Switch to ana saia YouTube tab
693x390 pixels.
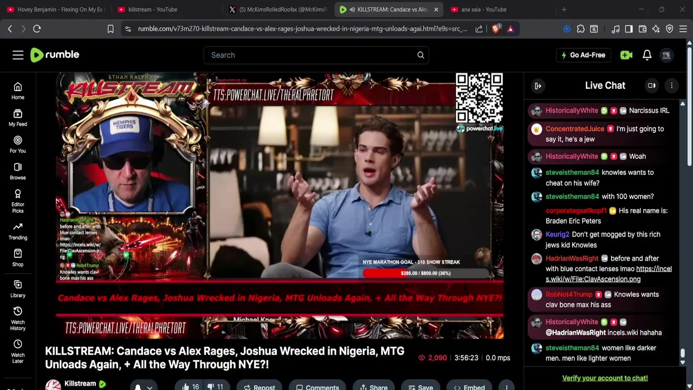click(x=499, y=9)
